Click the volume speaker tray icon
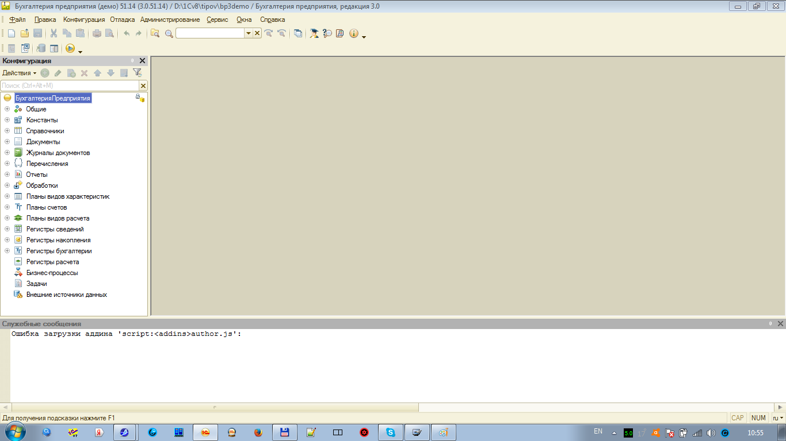786x441 pixels. pos(711,433)
